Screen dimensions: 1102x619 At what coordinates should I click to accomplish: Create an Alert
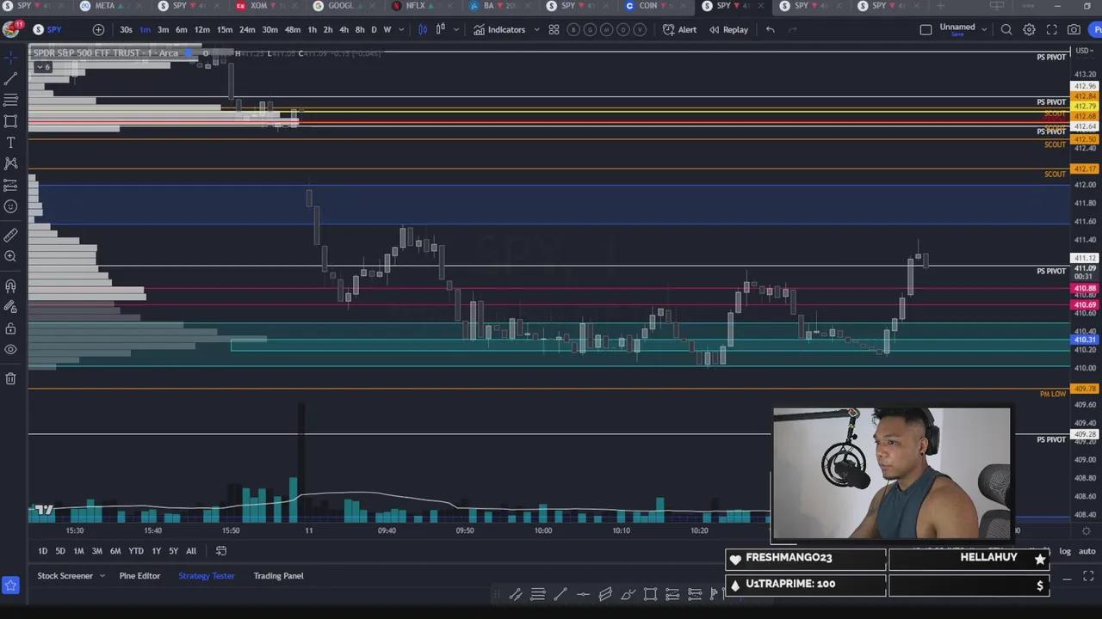[x=679, y=29]
